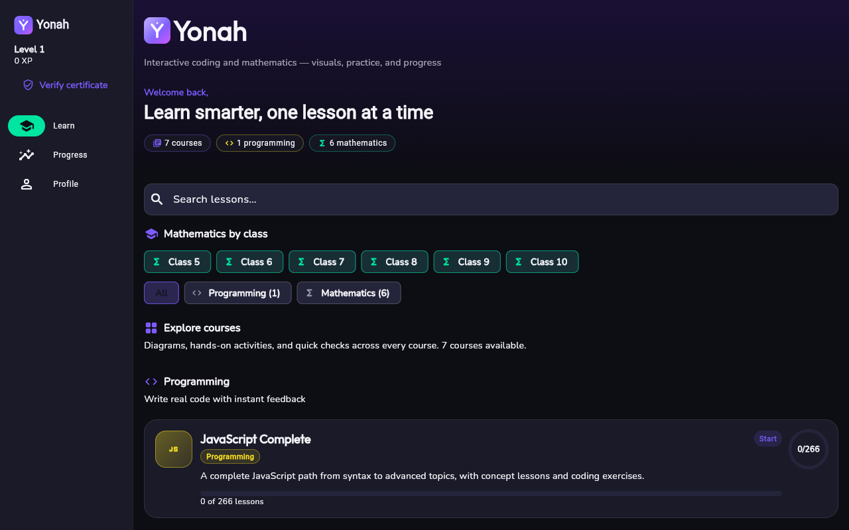849x530 pixels.
Task: Click the Welcome back text
Action: tap(176, 92)
